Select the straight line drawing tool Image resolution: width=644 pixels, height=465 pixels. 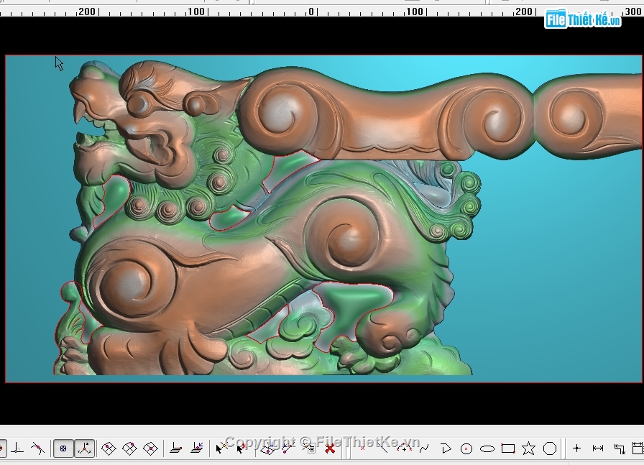click(x=382, y=448)
